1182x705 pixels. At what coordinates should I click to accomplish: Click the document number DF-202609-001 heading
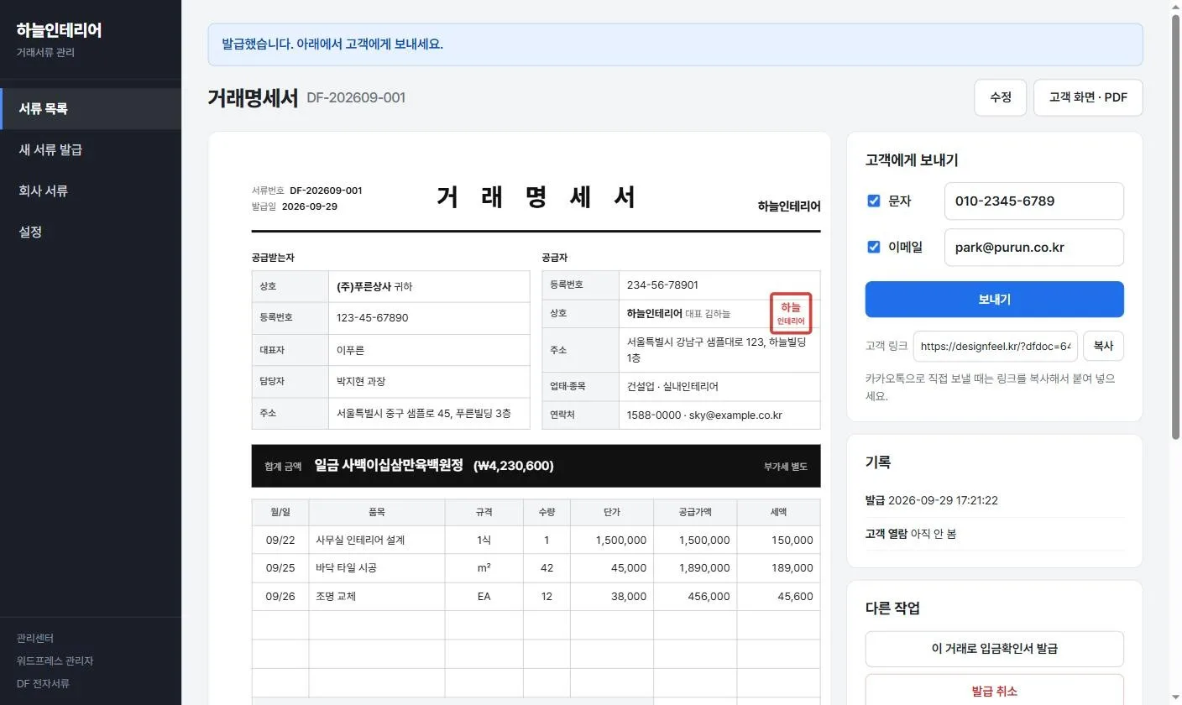pos(356,98)
